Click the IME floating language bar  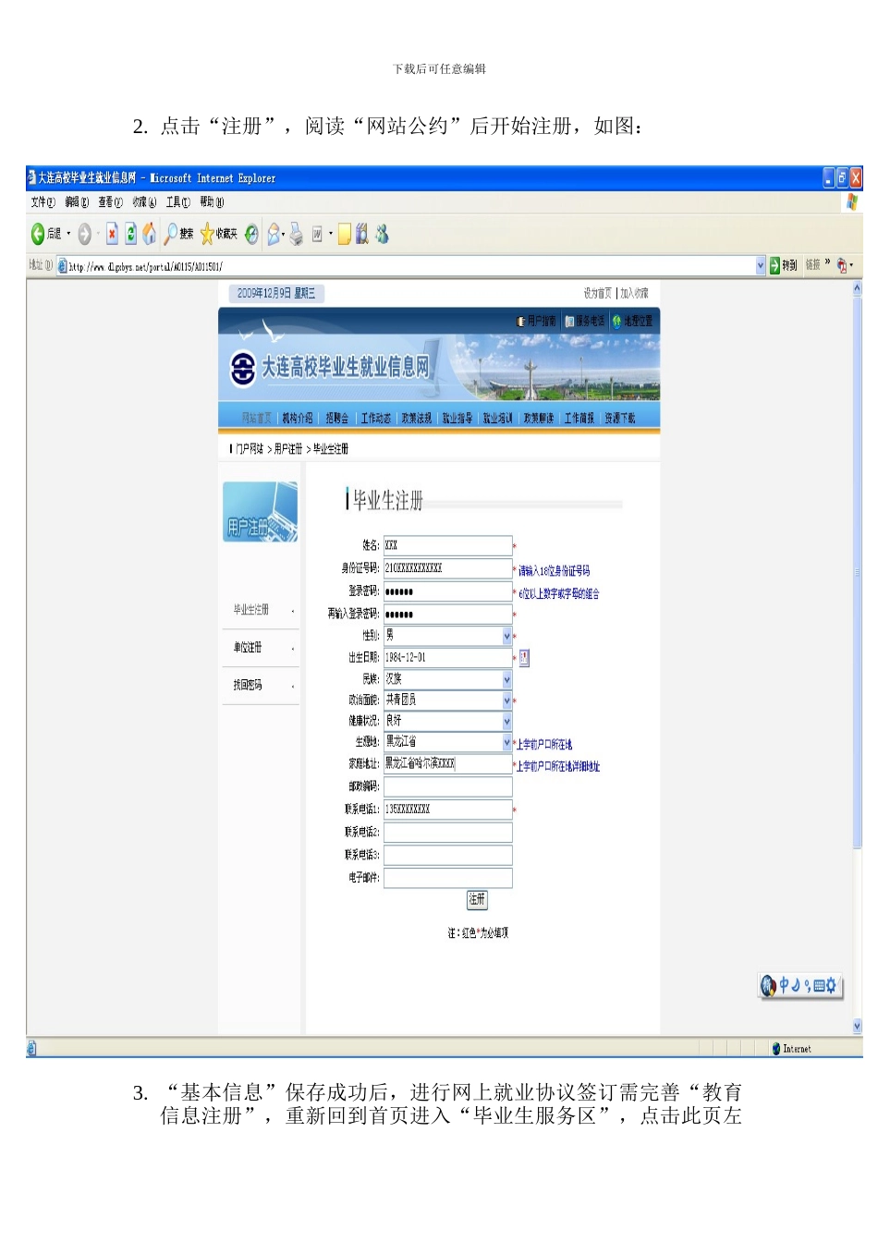(799, 985)
